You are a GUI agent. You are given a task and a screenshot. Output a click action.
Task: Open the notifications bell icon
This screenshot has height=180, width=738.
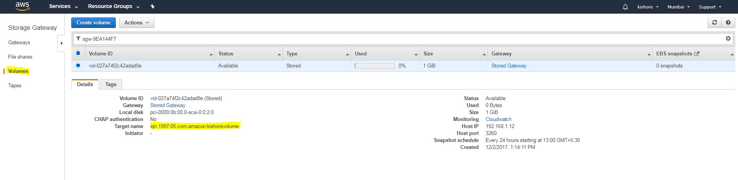[x=625, y=7]
